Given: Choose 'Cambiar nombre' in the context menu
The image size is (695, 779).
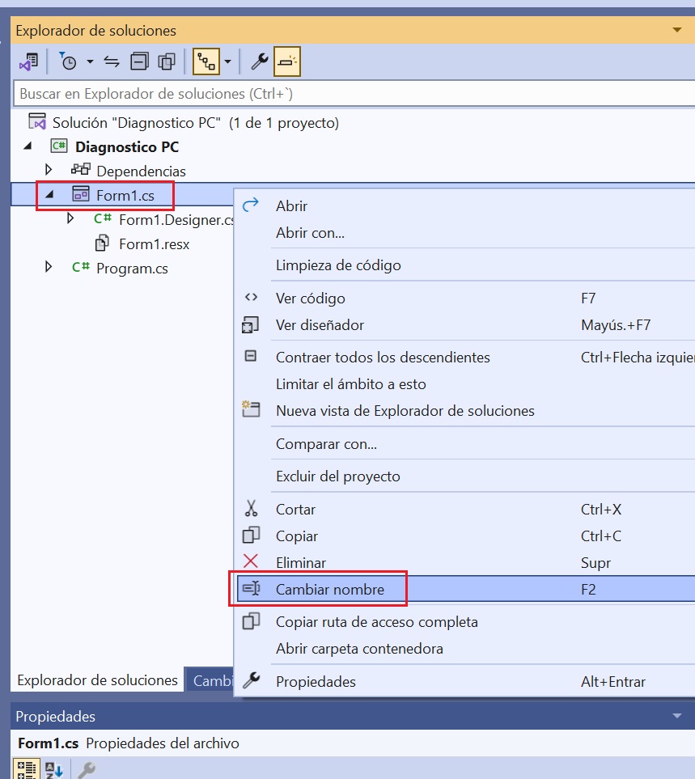Looking at the screenshot, I should [330, 590].
